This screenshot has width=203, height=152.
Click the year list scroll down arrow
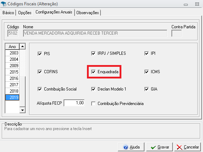[22, 110]
